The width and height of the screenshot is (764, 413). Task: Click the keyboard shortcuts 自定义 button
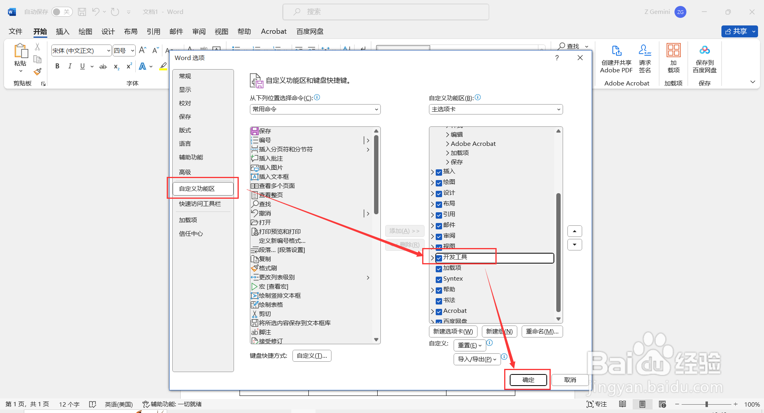point(312,356)
